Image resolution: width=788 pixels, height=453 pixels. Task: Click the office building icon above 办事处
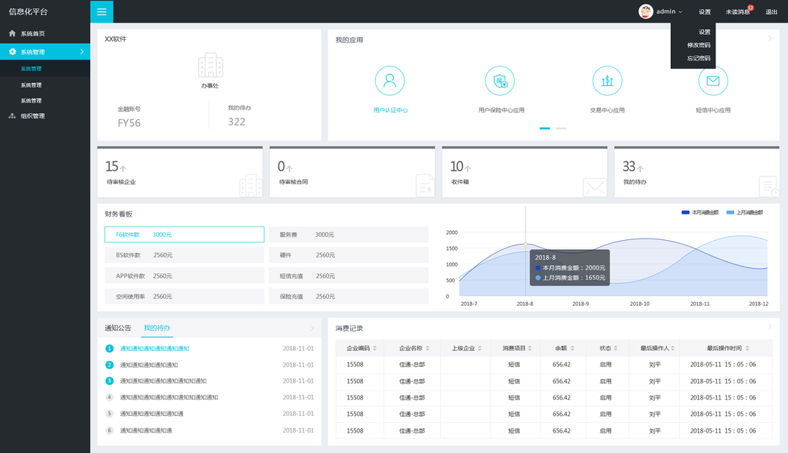(x=210, y=65)
